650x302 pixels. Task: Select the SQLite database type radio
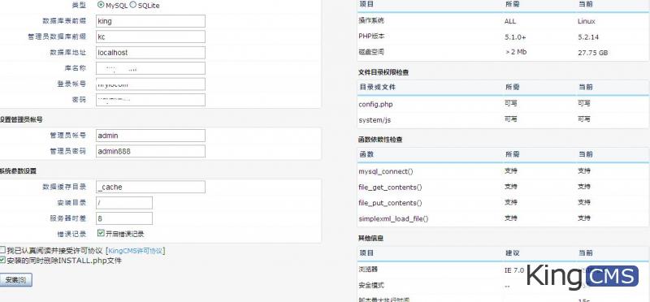132,5
